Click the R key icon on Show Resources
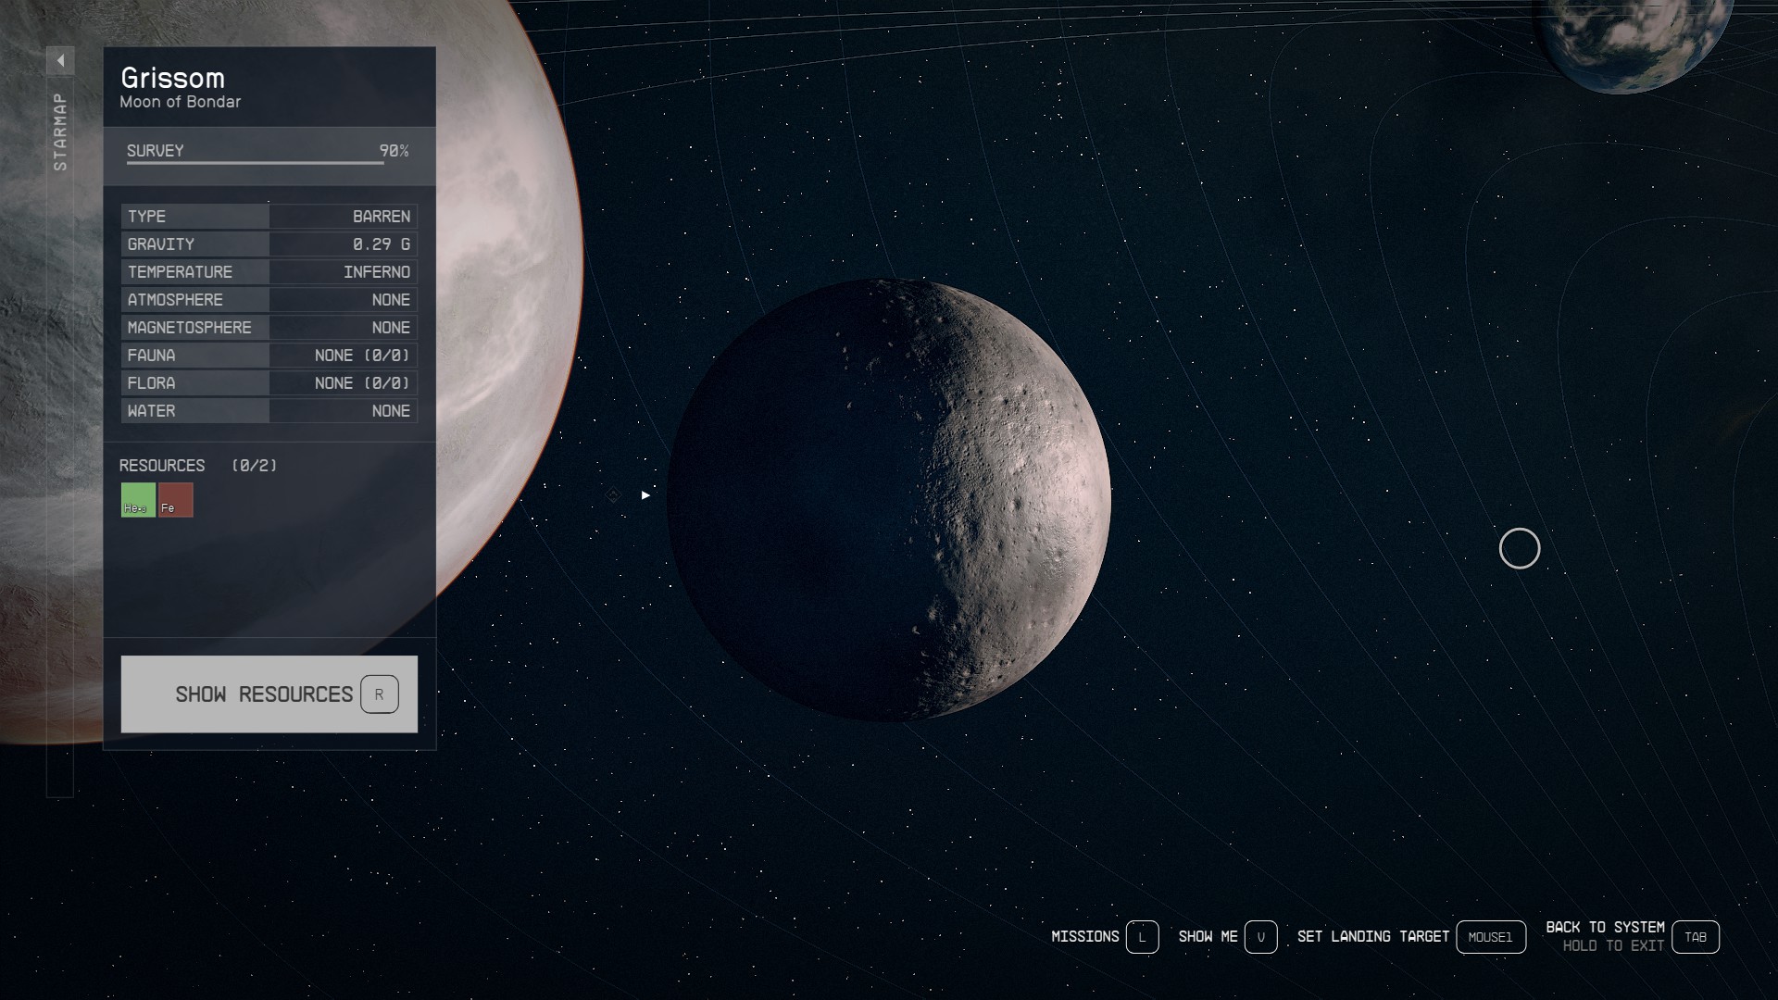The image size is (1778, 1000). pyautogui.click(x=380, y=694)
